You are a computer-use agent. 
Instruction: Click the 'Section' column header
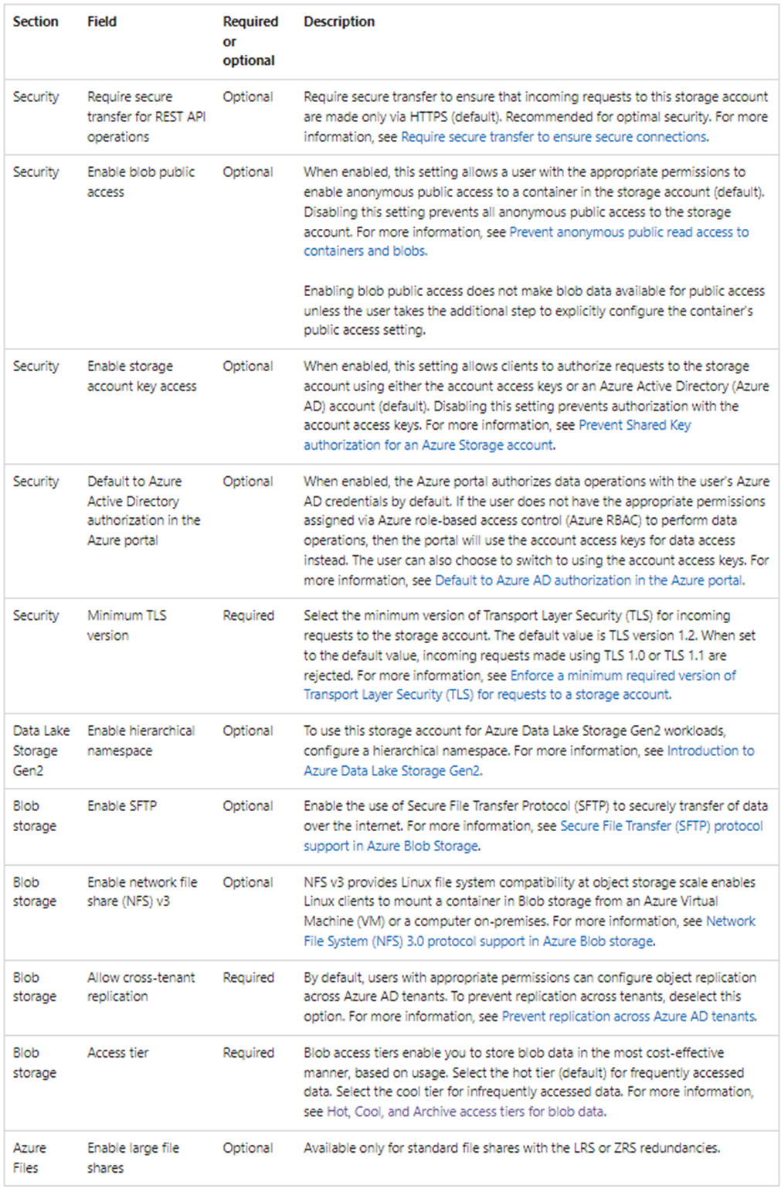[36, 22]
